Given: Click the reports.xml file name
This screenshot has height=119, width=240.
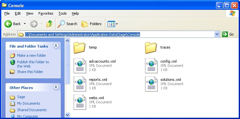Looking at the screenshot, I should pyautogui.click(x=98, y=80).
